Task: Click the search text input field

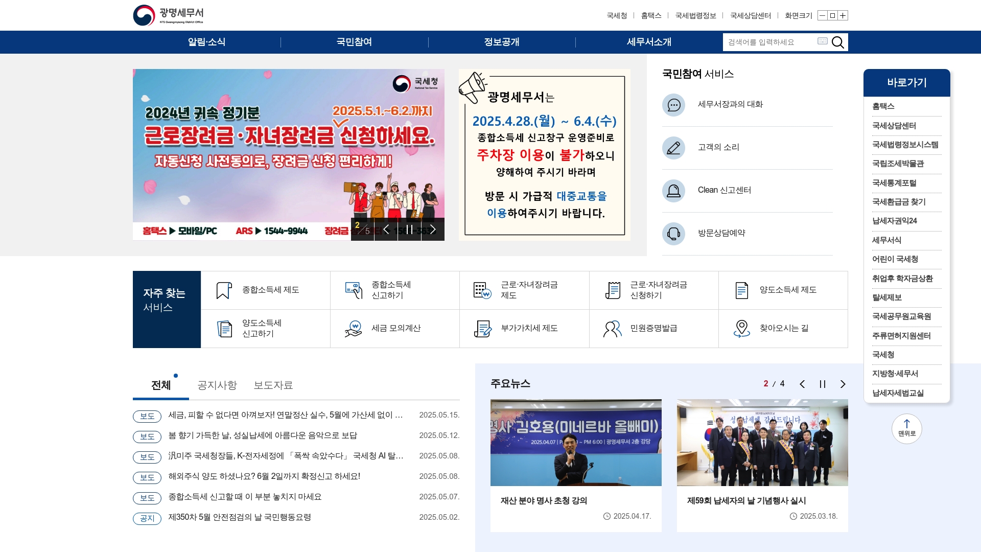Action: (x=770, y=42)
